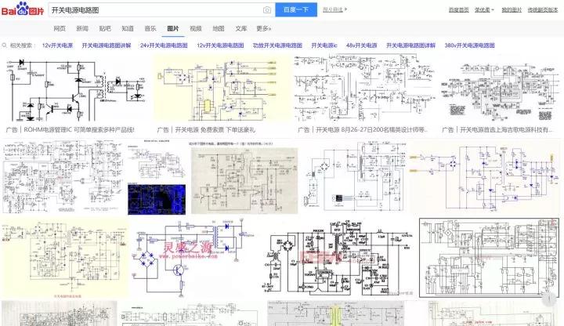Switch to the 视频 tab
This screenshot has width=564, height=326.
195,28
